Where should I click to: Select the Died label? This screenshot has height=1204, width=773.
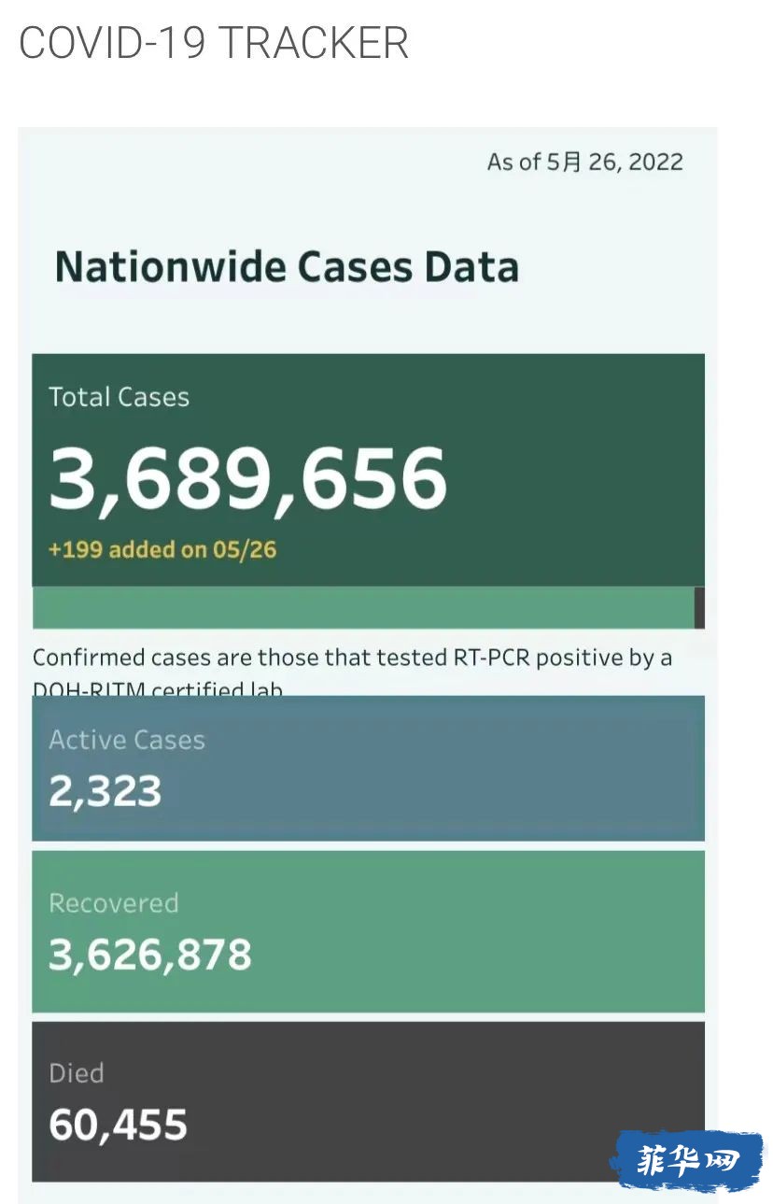(x=76, y=1073)
